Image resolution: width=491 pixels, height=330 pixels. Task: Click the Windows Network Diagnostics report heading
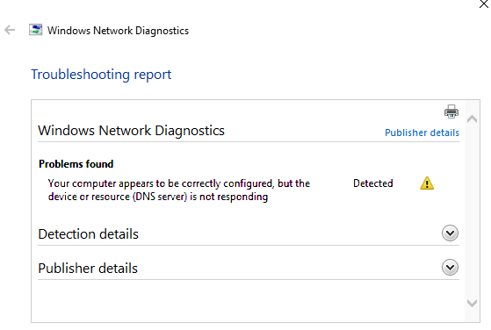(x=131, y=131)
